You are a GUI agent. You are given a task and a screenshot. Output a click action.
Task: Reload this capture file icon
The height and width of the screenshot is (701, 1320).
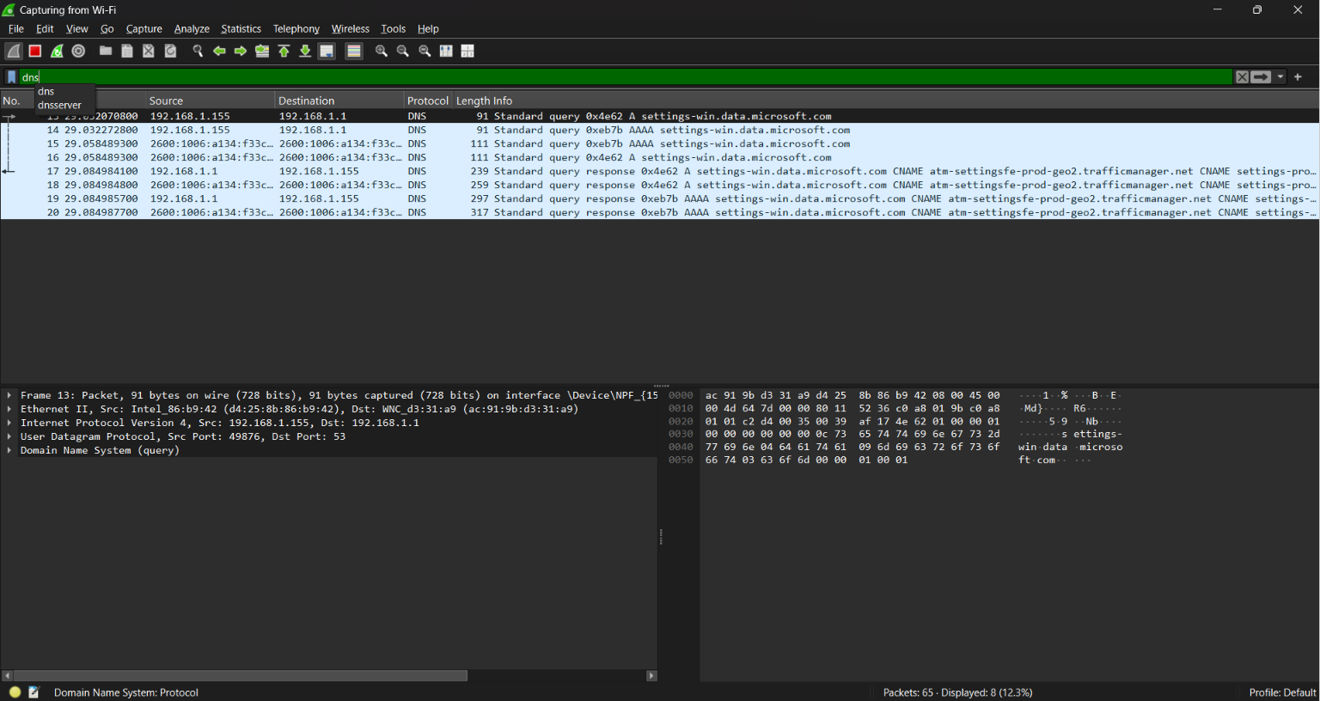(x=170, y=52)
